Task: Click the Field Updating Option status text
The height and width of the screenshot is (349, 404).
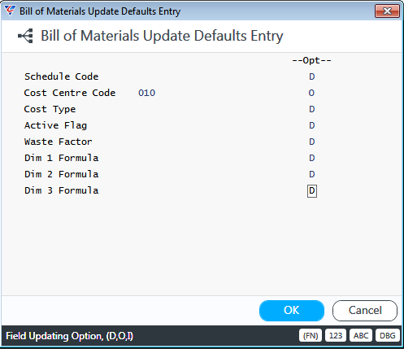Action: 70,336
